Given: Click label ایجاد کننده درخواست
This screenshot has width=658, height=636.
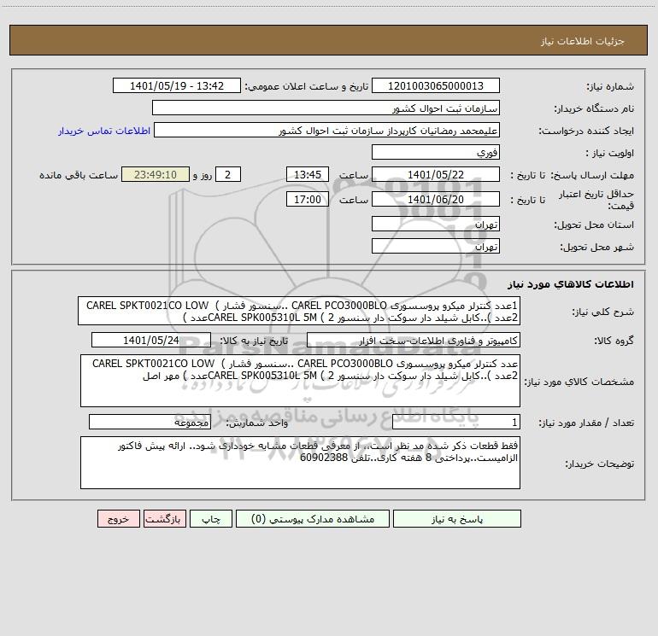Looking at the screenshot, I should point(587,131).
